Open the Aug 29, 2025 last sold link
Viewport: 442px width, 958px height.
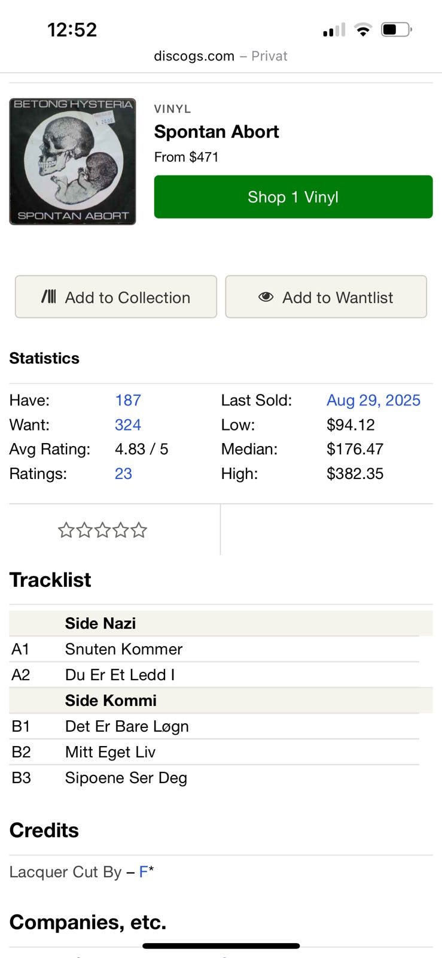coord(373,400)
